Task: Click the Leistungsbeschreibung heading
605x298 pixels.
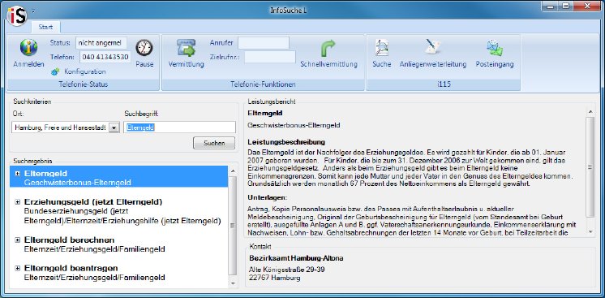Action: [286, 142]
